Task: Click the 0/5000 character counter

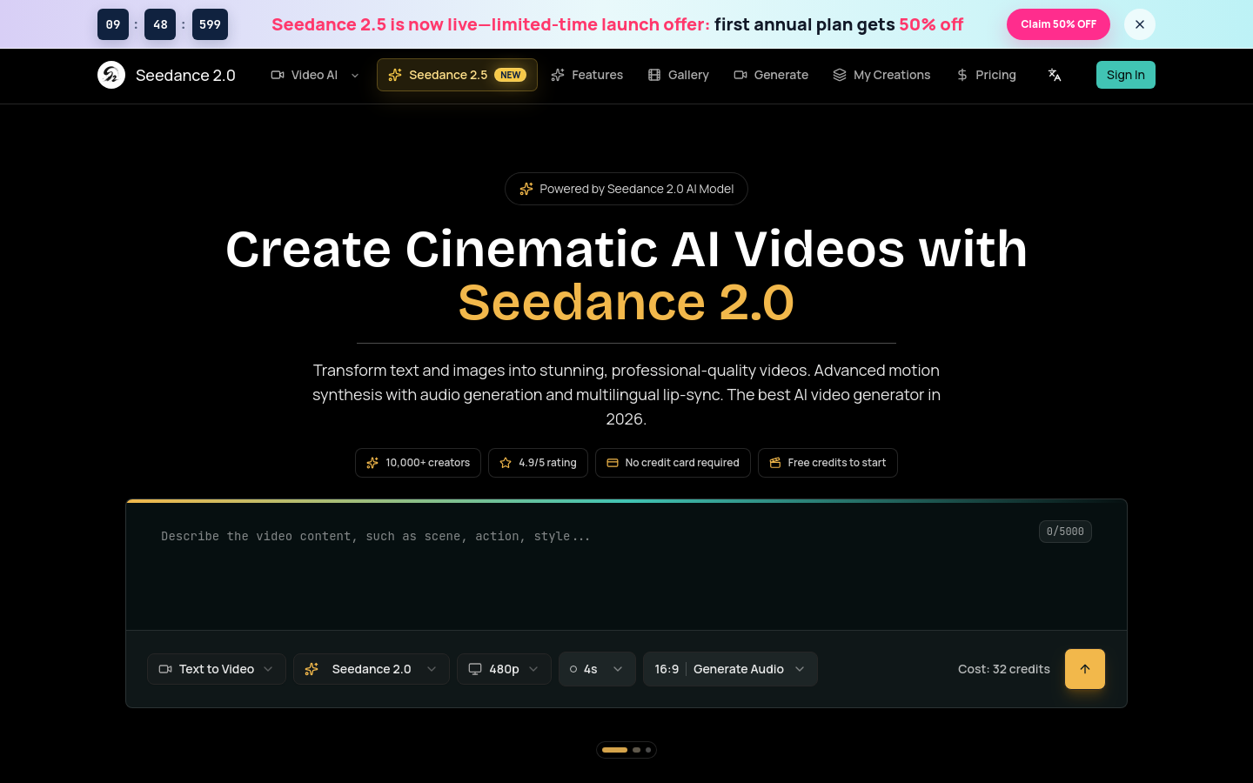Action: tap(1065, 532)
